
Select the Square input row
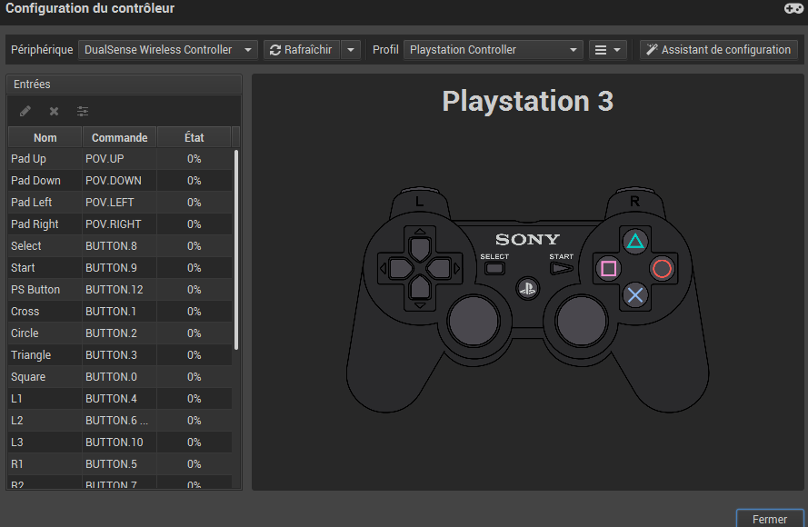(x=120, y=376)
